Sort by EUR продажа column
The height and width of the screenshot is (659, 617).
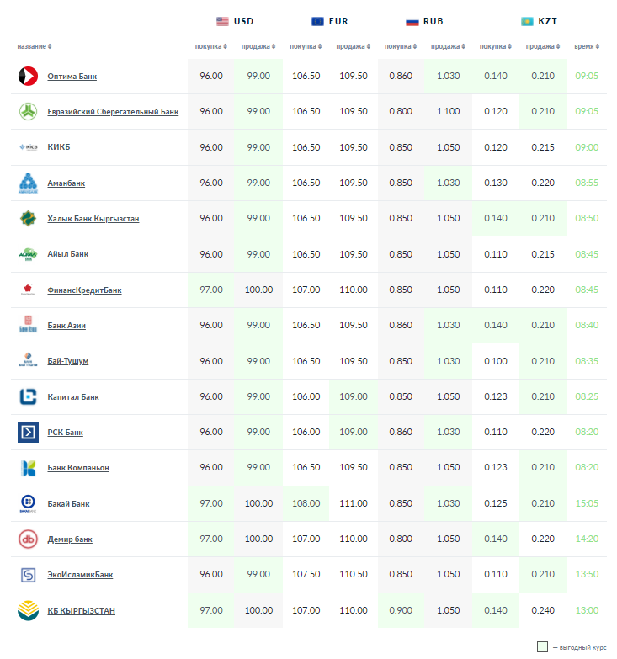pos(353,46)
